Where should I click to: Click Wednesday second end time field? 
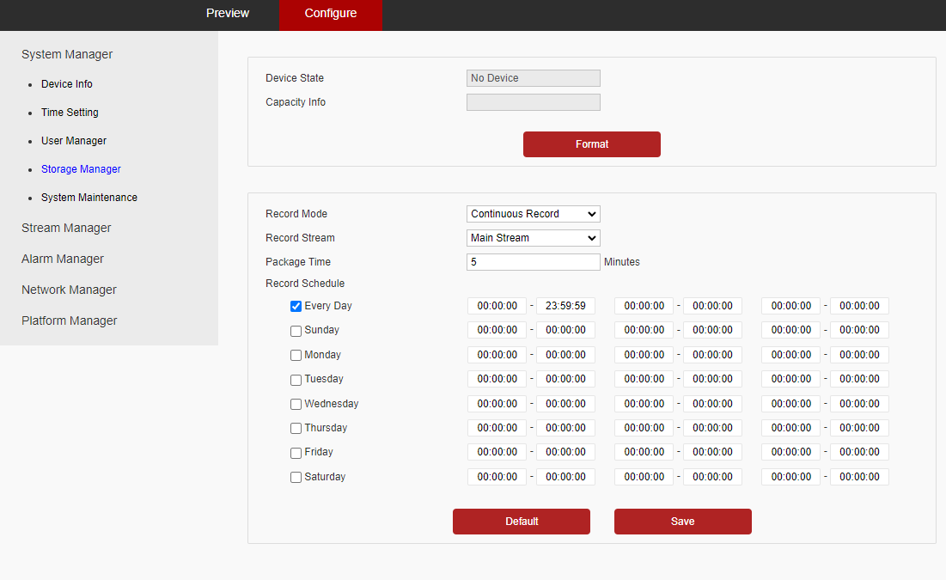(x=712, y=404)
